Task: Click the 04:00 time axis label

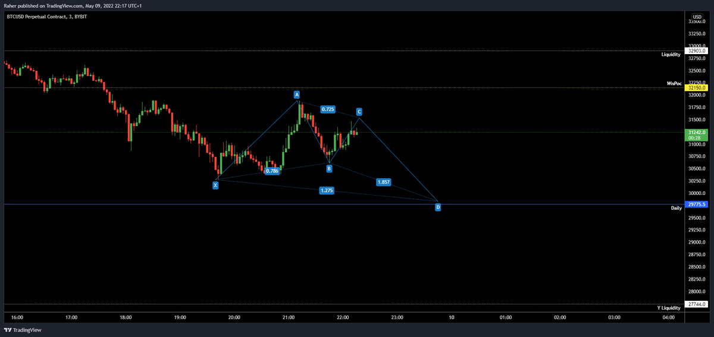Action: coord(669,317)
